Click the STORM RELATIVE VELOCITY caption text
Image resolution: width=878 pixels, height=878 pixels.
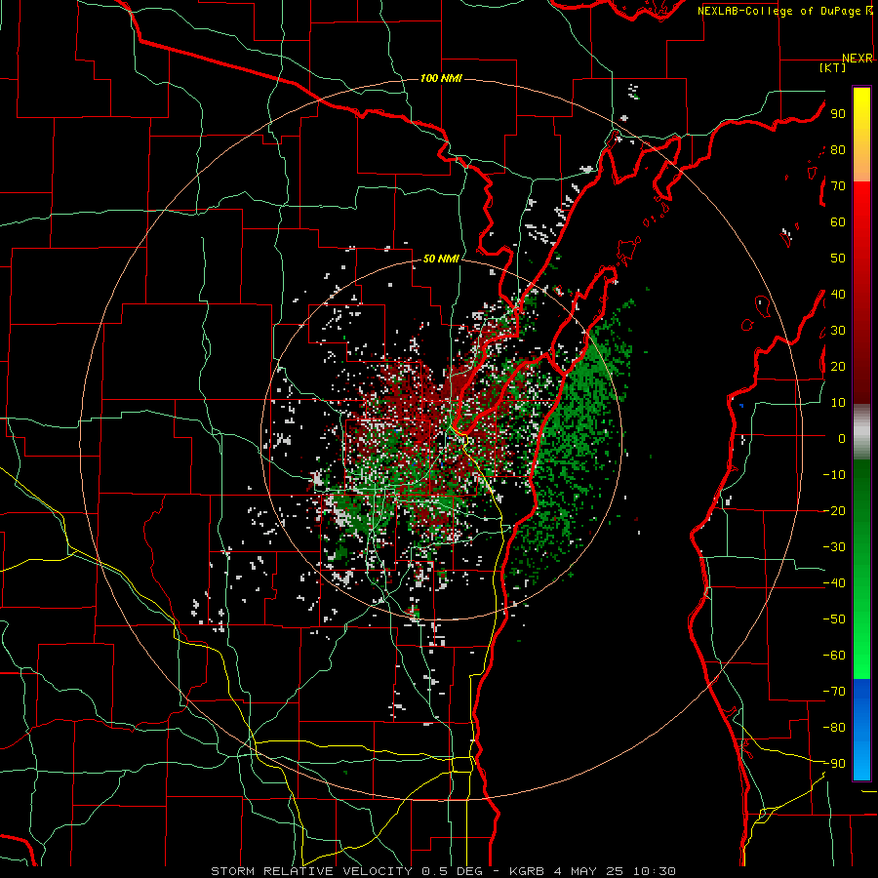311,871
